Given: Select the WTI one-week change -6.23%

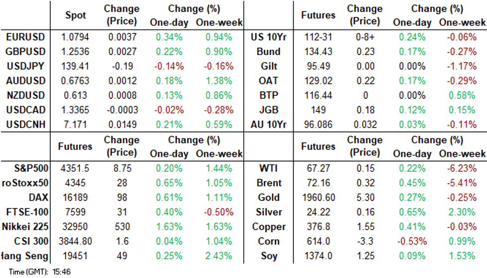Looking at the screenshot, I should [x=463, y=168].
